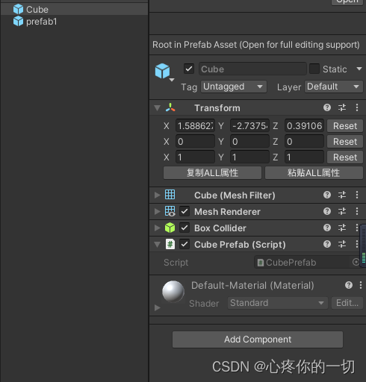The image size is (366, 382).
Task: Click the Default-Material sphere preview
Action: coord(173,292)
